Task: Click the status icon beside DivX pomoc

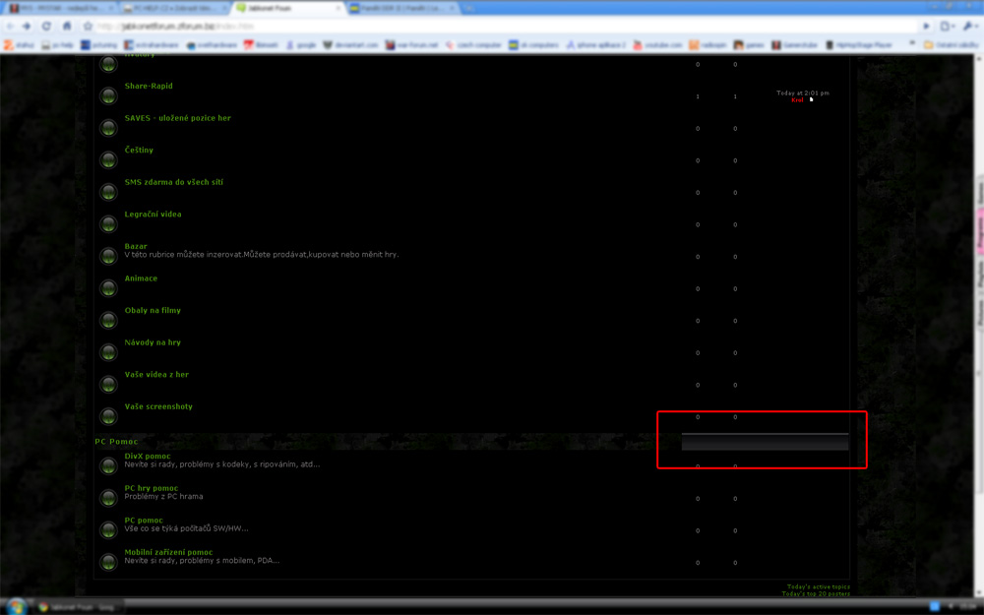Action: (x=108, y=465)
